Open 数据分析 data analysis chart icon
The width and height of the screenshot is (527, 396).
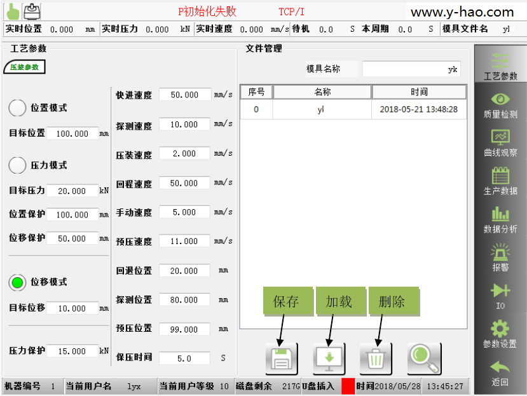[x=500, y=220]
